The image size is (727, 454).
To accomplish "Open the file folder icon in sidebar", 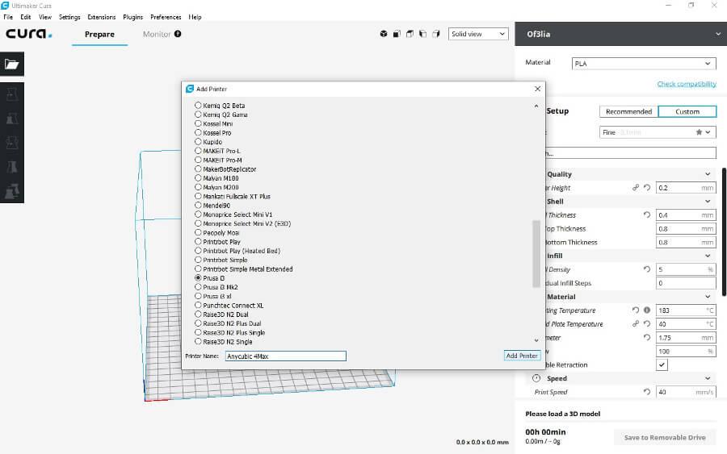I will point(12,64).
